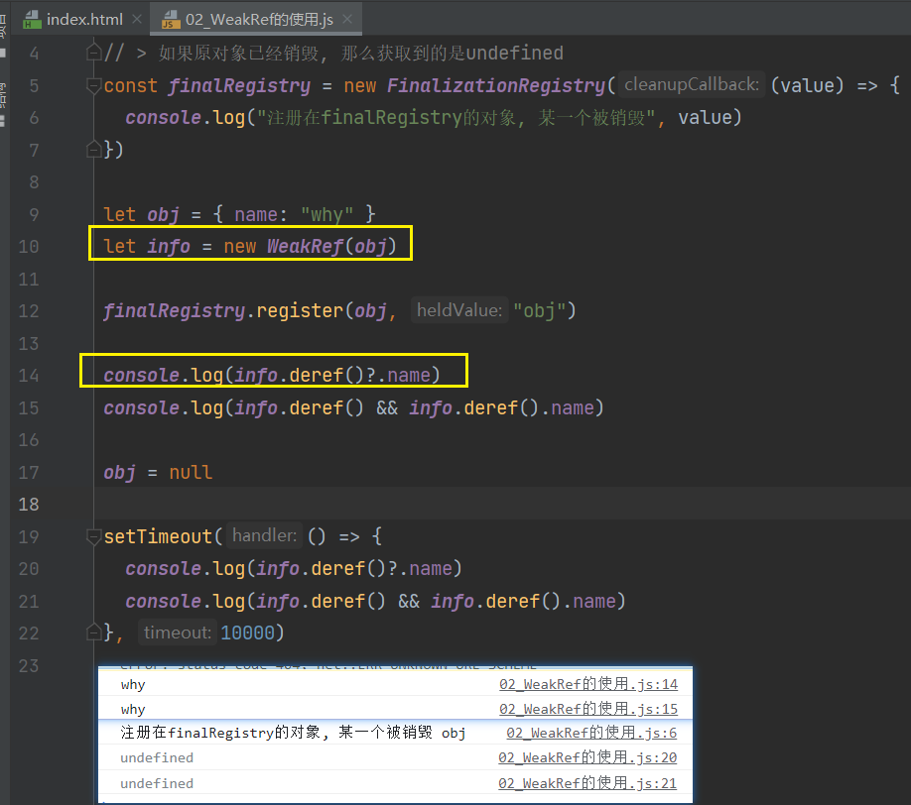Click the fold end marker on line 7
911x805 pixels.
(93, 150)
